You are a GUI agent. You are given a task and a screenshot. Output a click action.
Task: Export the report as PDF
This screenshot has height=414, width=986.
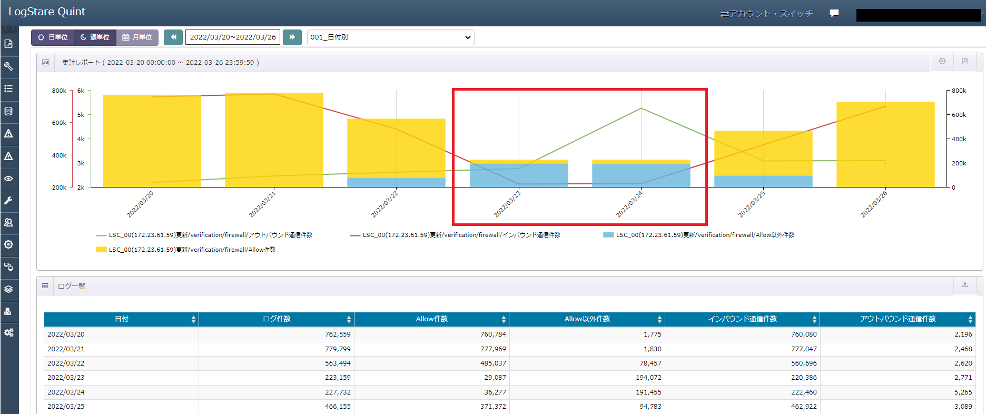click(x=965, y=62)
